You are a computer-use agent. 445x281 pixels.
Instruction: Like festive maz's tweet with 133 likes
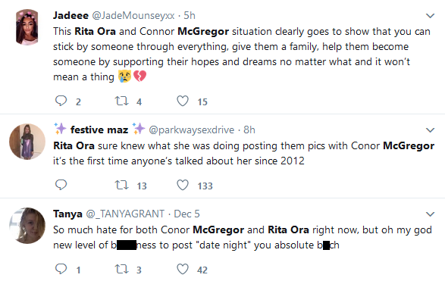coord(183,185)
